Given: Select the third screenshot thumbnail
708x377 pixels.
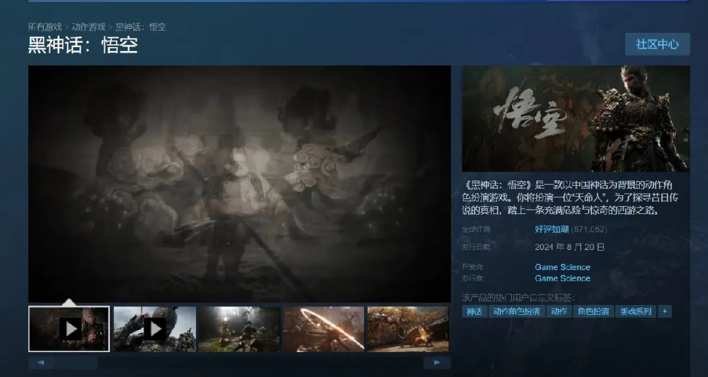Looking at the screenshot, I should click(x=239, y=329).
